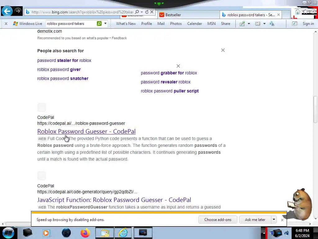Click the browser forward arrow button

[18, 11]
